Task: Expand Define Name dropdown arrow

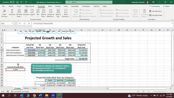Action: 92,10
